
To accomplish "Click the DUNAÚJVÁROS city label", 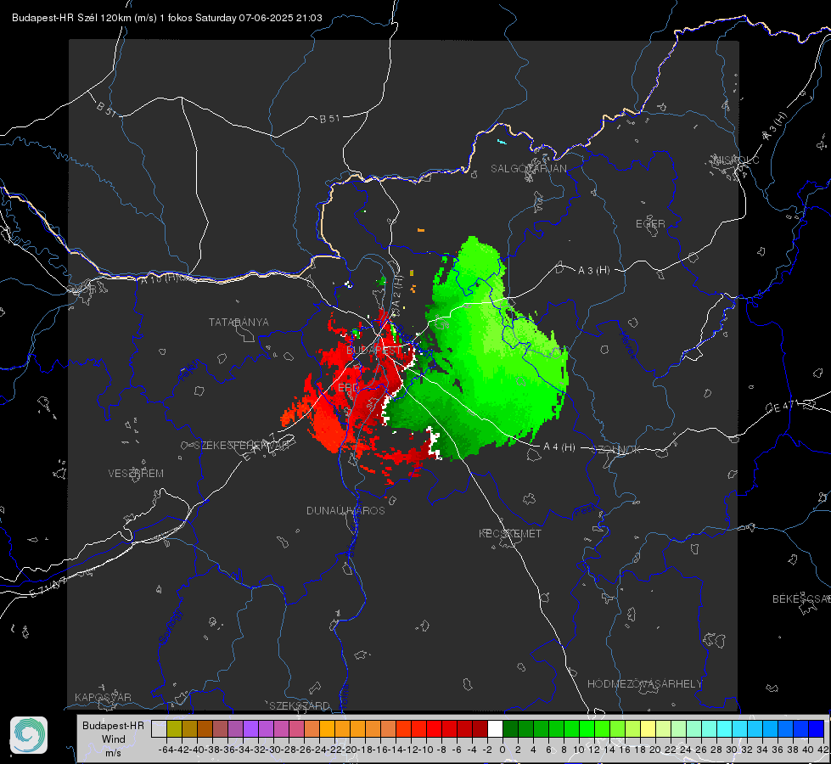I will 345,510.
